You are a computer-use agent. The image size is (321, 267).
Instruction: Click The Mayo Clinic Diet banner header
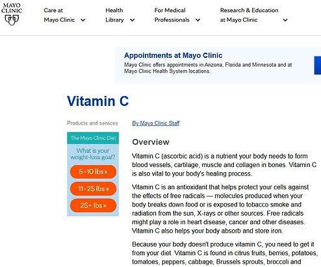93,138
